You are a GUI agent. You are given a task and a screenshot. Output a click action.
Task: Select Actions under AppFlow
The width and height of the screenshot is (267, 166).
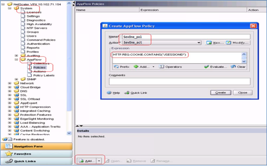point(40,72)
